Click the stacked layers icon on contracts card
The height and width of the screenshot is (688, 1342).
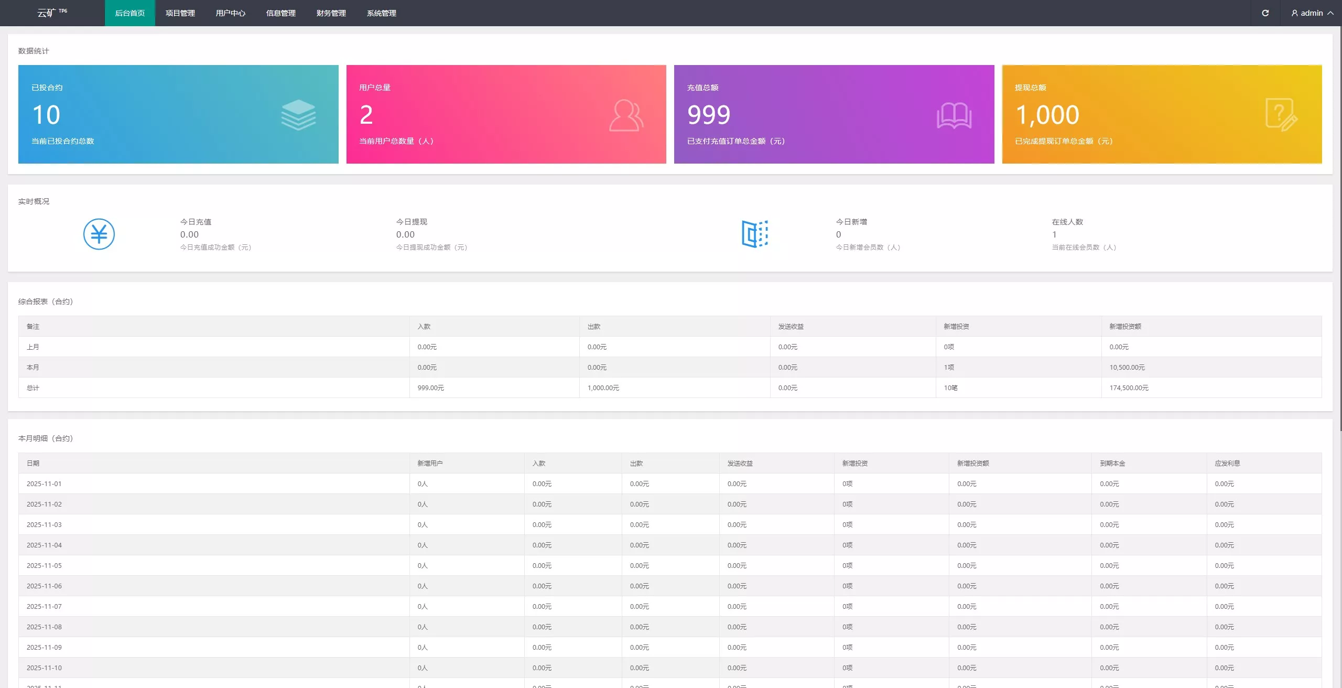298,115
